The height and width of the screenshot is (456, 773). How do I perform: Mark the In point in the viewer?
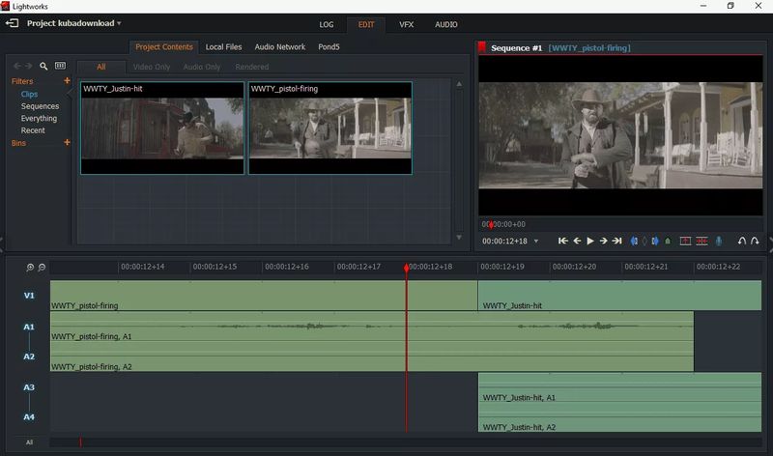coord(635,241)
